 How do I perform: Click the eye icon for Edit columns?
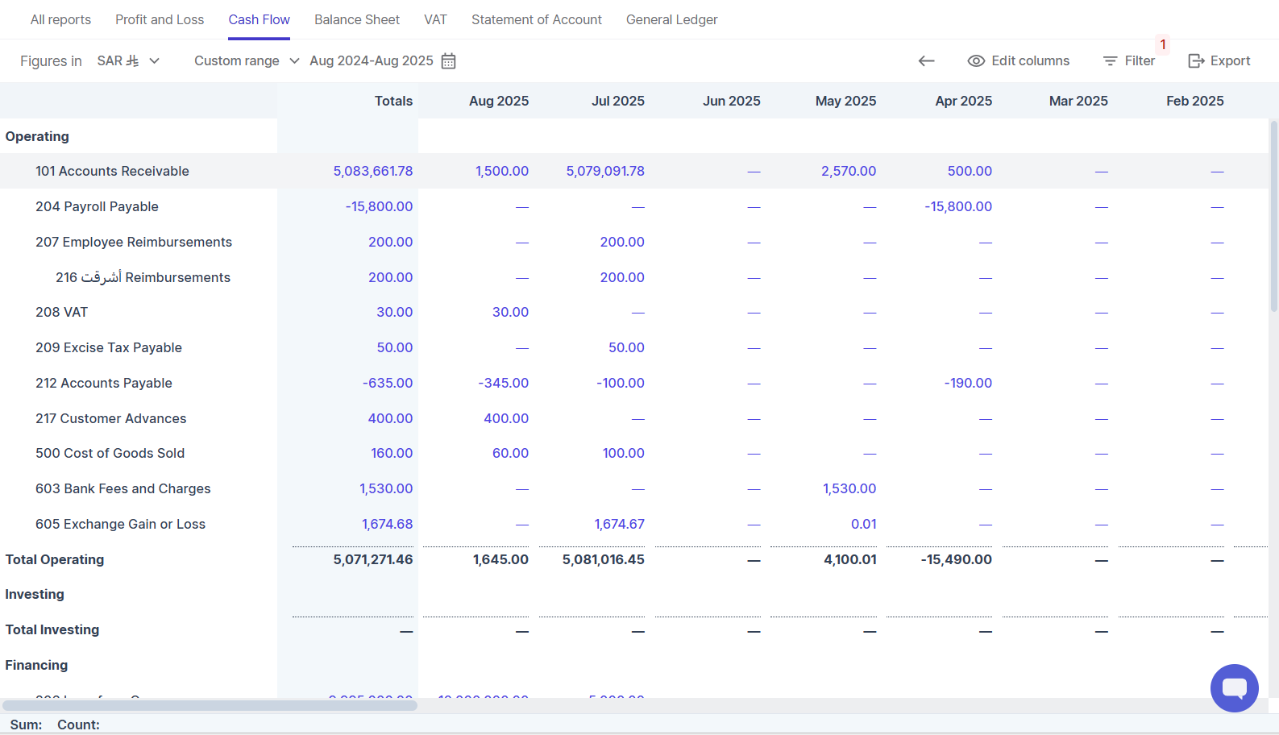[x=976, y=61]
